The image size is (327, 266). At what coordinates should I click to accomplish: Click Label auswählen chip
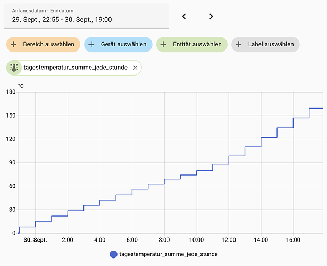265,45
